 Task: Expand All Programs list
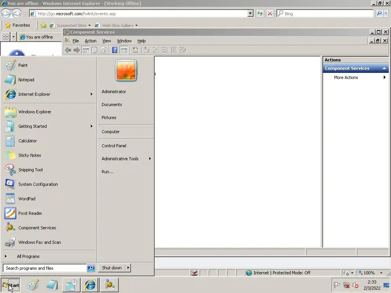click(x=49, y=256)
